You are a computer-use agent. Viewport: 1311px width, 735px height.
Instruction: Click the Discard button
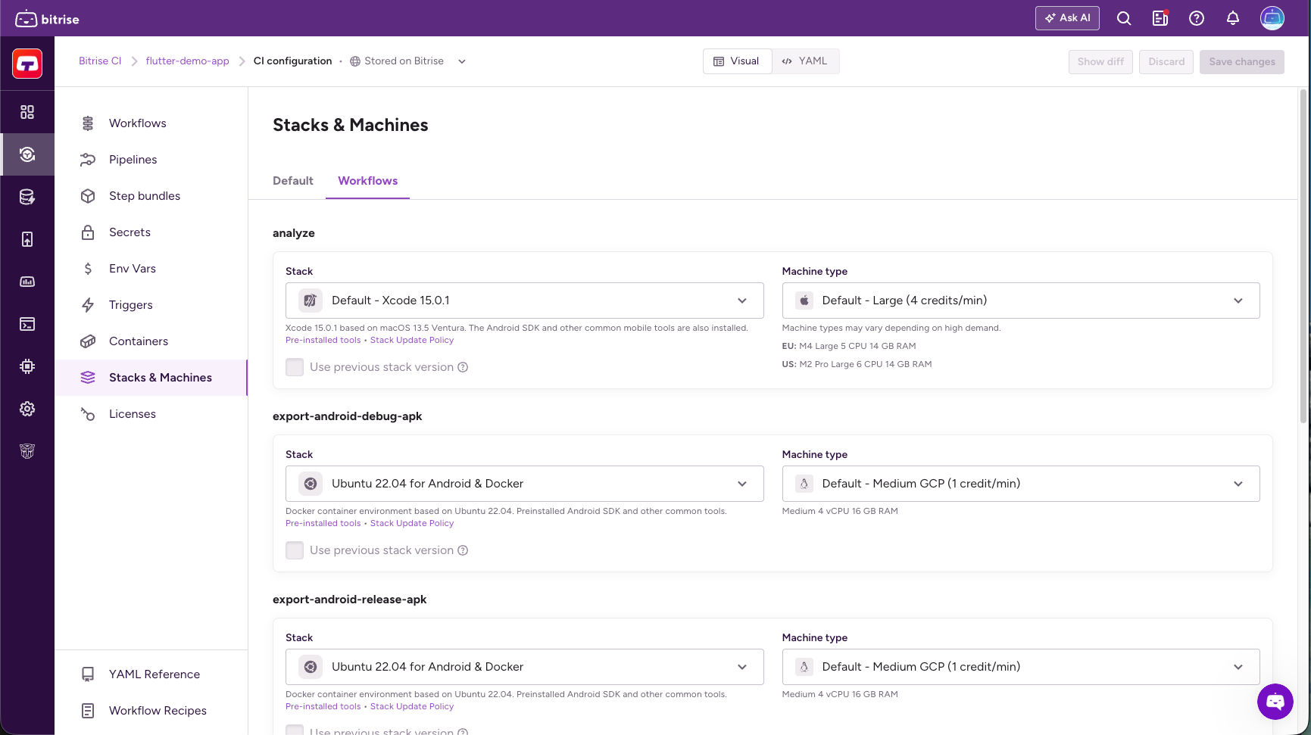coord(1166,62)
